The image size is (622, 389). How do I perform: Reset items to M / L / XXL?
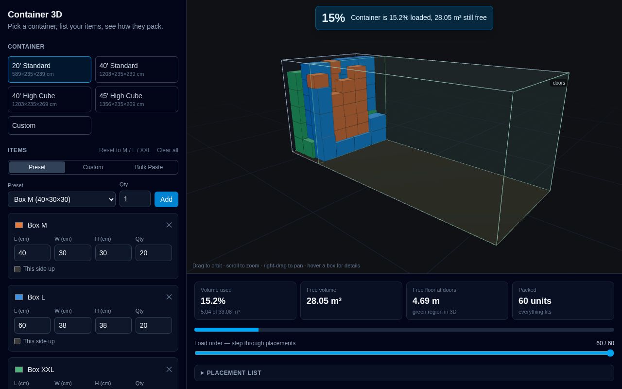pyautogui.click(x=125, y=150)
